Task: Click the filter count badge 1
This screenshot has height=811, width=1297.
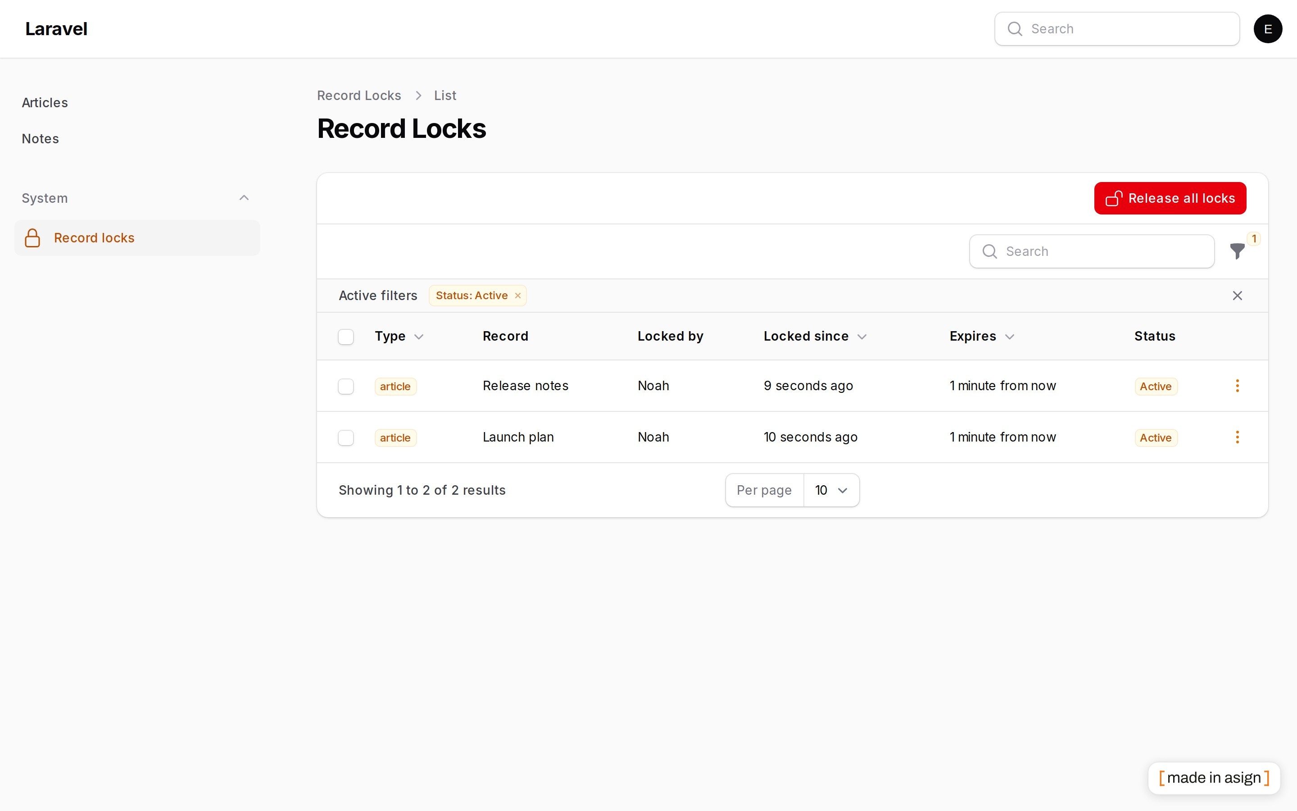Action: pyautogui.click(x=1254, y=239)
